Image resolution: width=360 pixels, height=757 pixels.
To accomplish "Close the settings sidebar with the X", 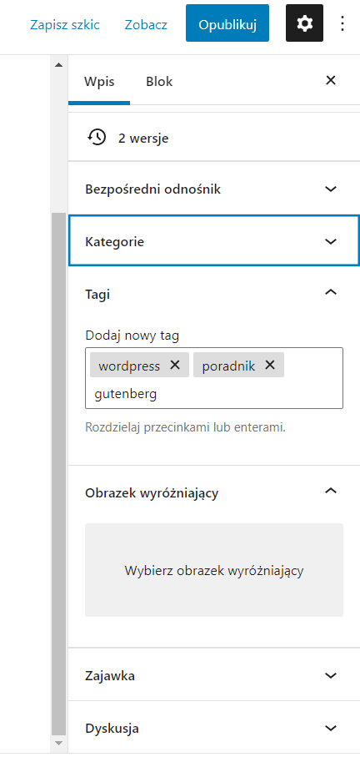I will [x=331, y=80].
